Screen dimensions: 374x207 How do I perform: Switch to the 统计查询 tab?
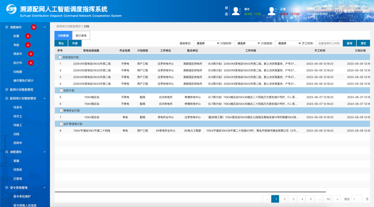point(81,36)
